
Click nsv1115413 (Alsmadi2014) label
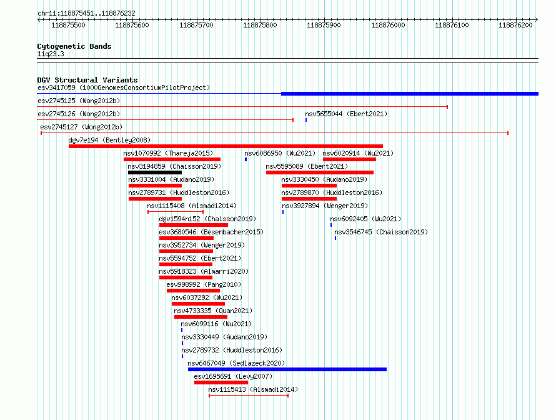pos(253,389)
